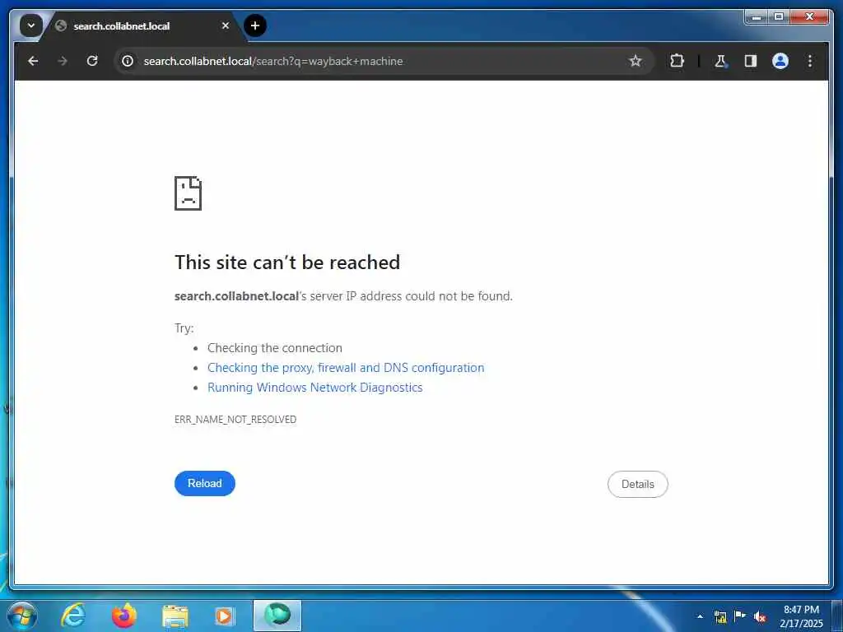View site information icon in address bar
The width and height of the screenshot is (843, 632).
(x=128, y=61)
